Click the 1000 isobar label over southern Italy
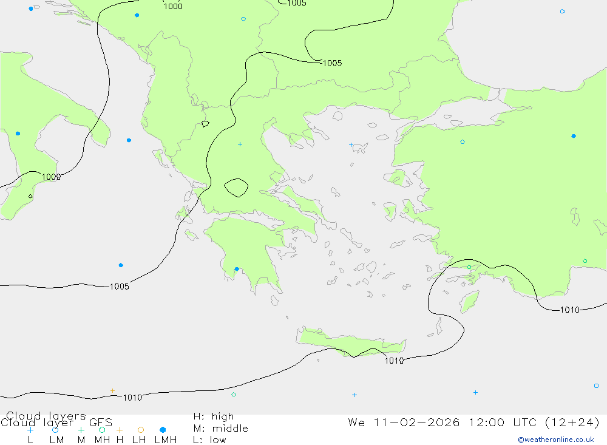The width and height of the screenshot is (607, 445). click(51, 177)
